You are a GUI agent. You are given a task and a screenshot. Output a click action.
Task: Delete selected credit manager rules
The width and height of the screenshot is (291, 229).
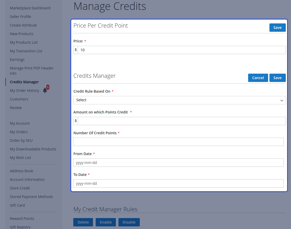83,222
